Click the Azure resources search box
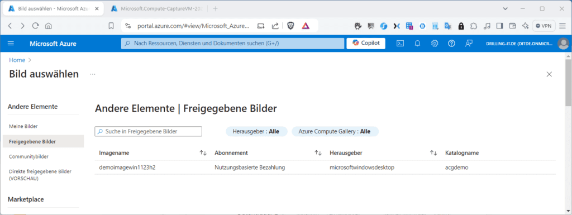This screenshot has height=215, width=572. (x=232, y=43)
